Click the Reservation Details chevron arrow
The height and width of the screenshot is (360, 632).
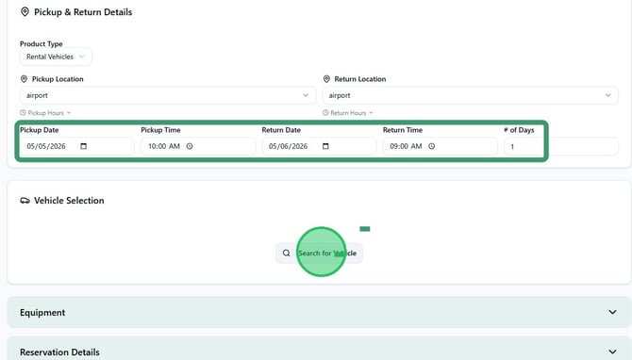point(612,352)
